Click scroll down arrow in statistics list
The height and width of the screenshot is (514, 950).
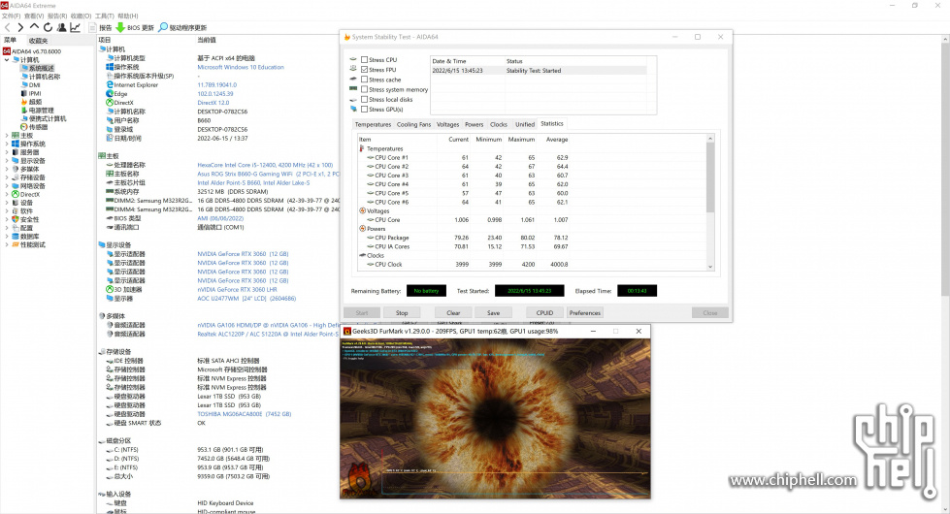pyautogui.click(x=710, y=267)
